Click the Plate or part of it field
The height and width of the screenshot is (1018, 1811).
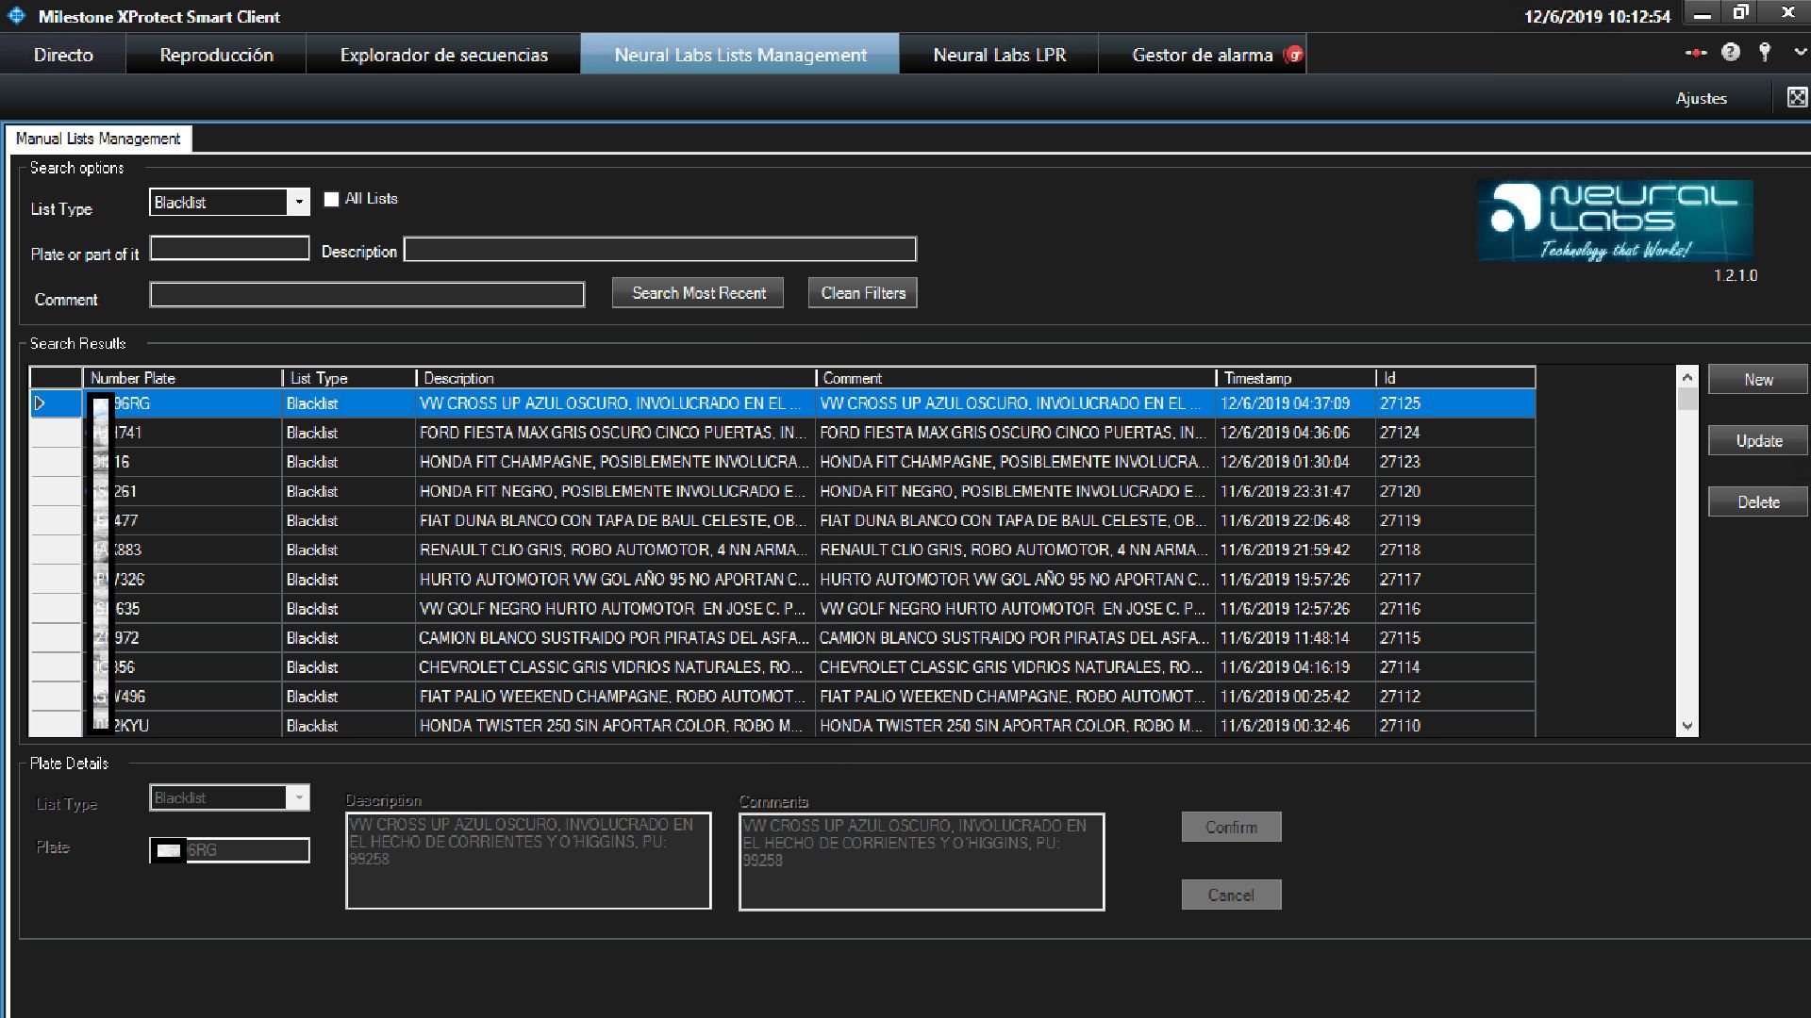229,249
